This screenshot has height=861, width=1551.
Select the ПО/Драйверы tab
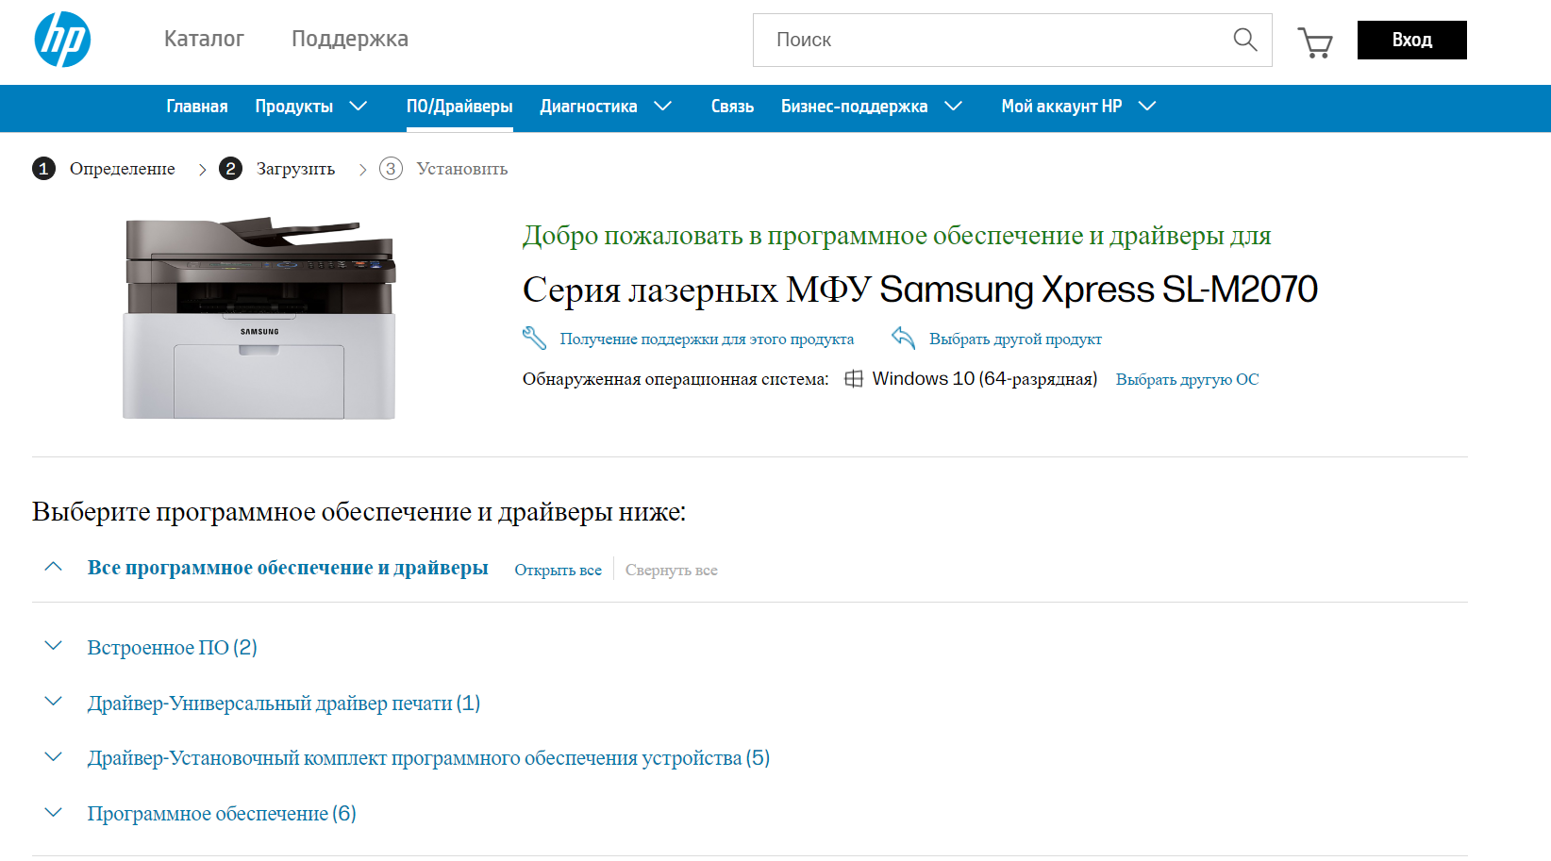point(459,107)
